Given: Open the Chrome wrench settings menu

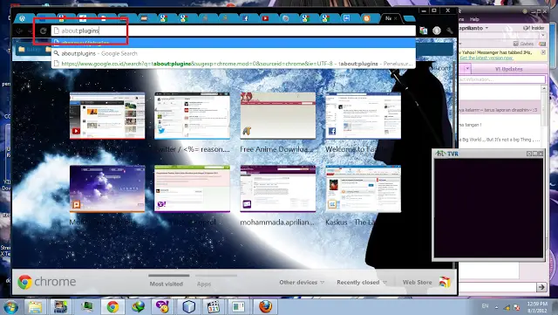Looking at the screenshot, I should [x=450, y=31].
